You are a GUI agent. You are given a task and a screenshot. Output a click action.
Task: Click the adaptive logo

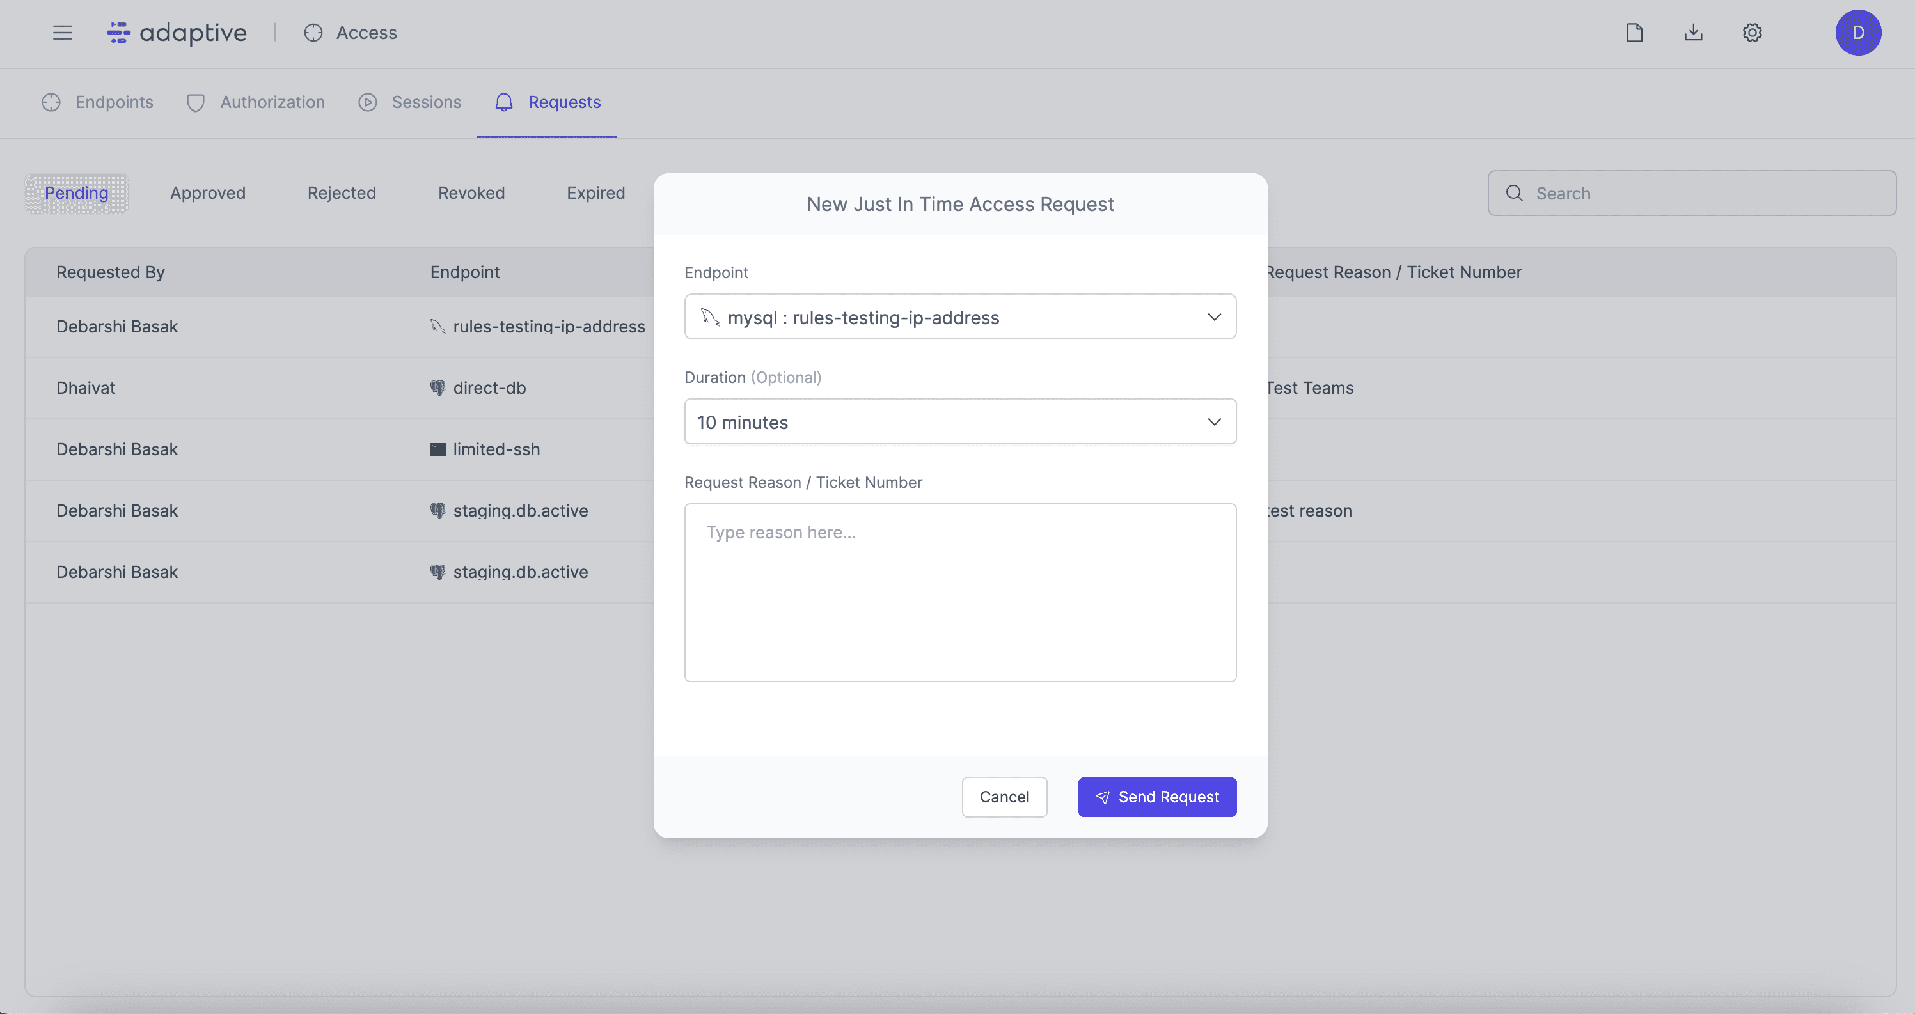click(177, 33)
